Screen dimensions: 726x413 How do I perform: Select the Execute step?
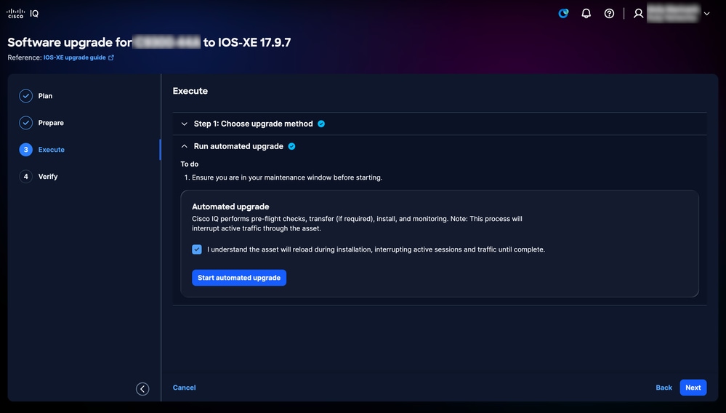coord(52,150)
